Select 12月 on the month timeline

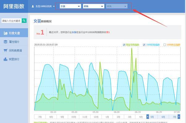tap(96, 117)
